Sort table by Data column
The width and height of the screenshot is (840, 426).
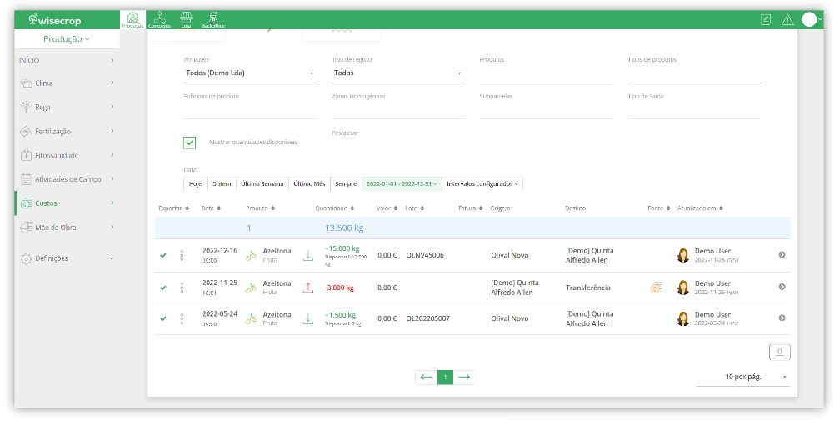click(x=211, y=208)
